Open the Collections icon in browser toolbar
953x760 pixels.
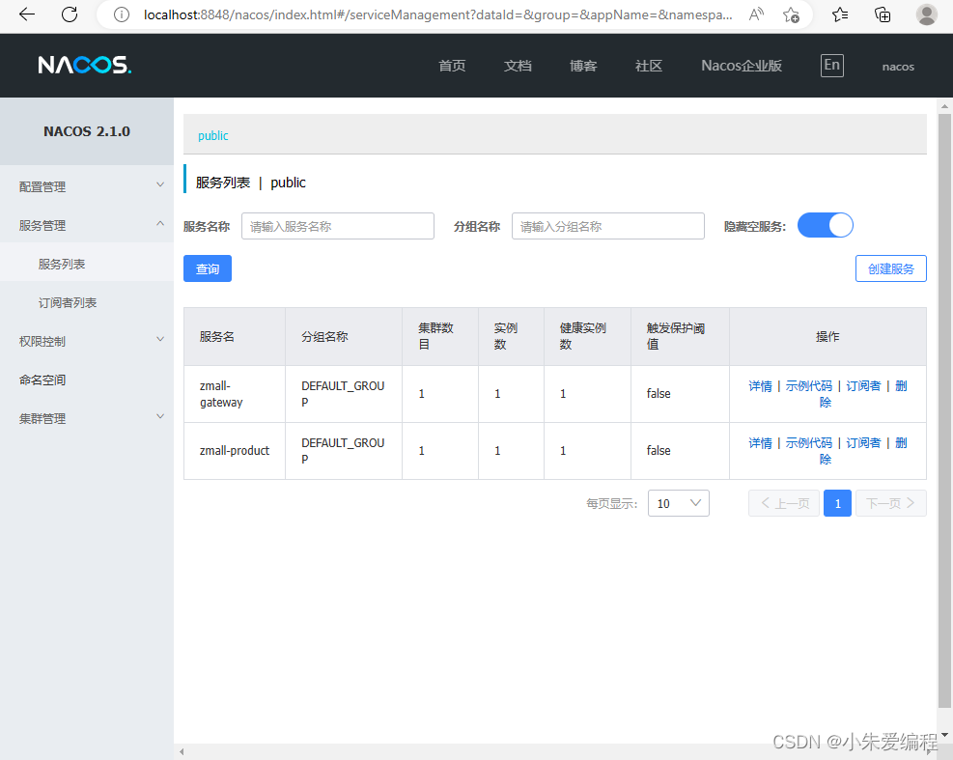883,14
